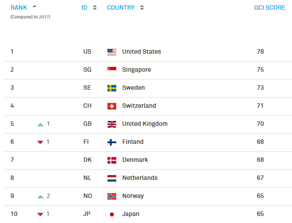292x223 pixels.
Task: Click the Norway flag icon
Action: point(112,196)
